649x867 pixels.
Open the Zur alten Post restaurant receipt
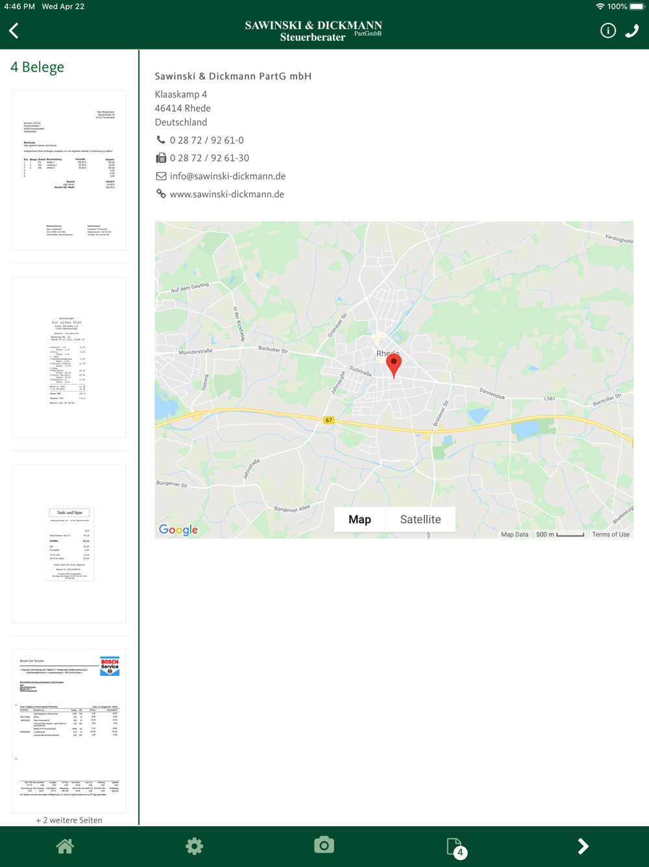(x=69, y=357)
